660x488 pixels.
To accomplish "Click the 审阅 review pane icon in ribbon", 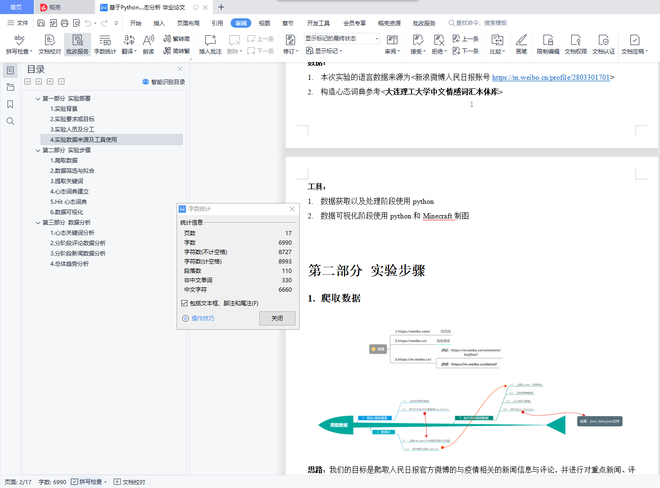I will tap(392, 40).
